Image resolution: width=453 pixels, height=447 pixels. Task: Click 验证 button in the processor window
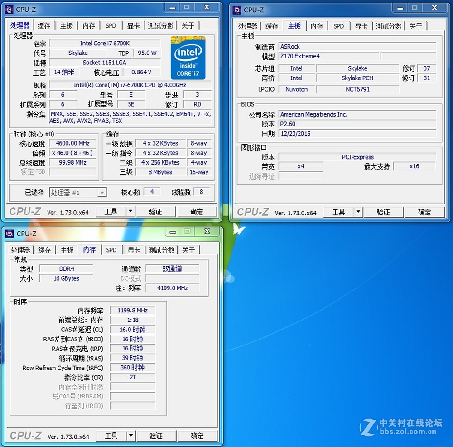pyautogui.click(x=156, y=212)
